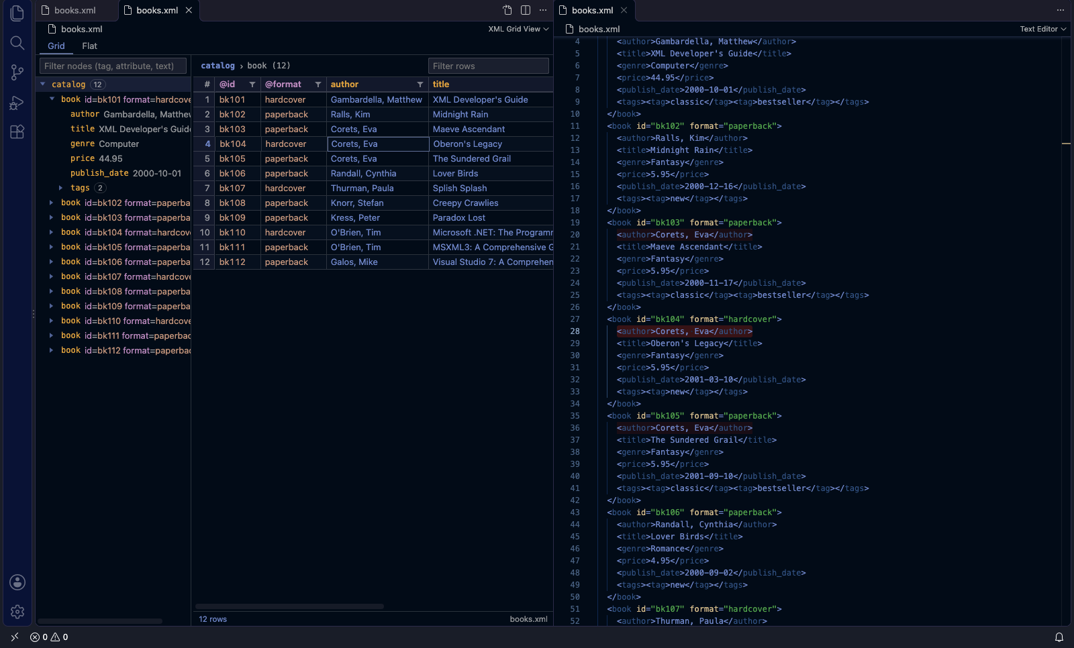This screenshot has width=1074, height=648.
Task: Filter the author column
Action: [x=420, y=85]
